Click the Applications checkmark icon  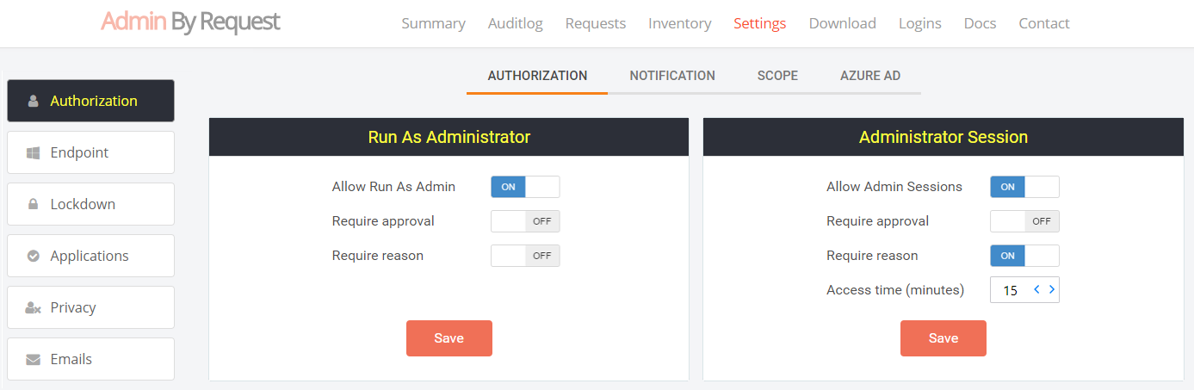(x=34, y=256)
